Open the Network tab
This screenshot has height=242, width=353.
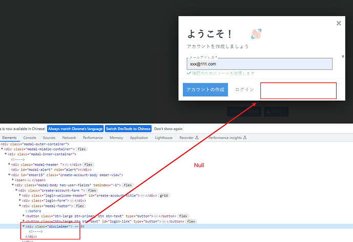tap(69, 138)
